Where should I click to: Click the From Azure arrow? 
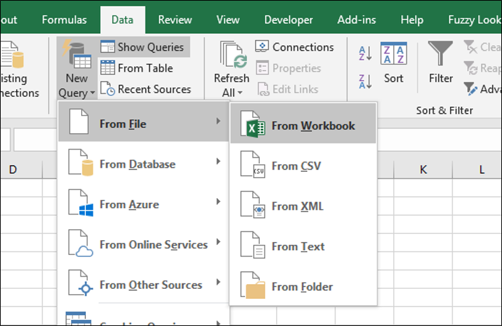[x=219, y=202]
